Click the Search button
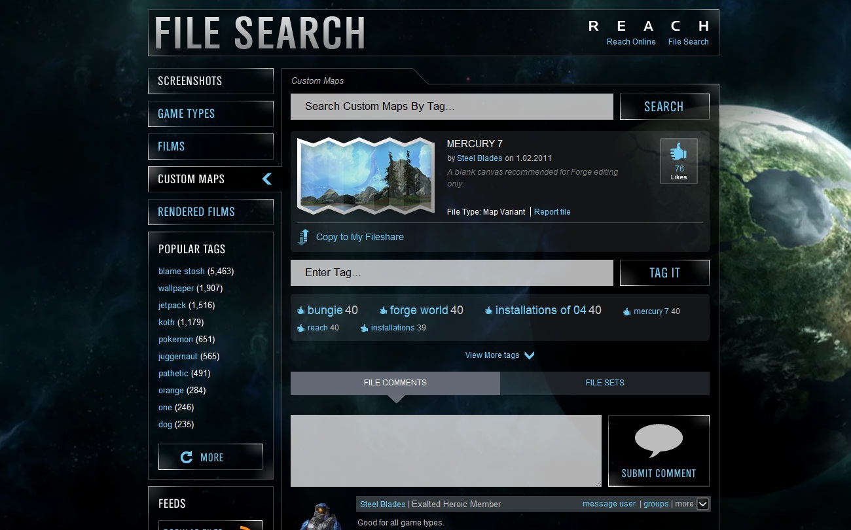The image size is (851, 530). point(664,107)
